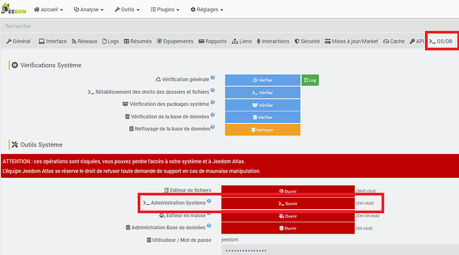Click help icon beside Administration Base de données

click(x=209, y=226)
